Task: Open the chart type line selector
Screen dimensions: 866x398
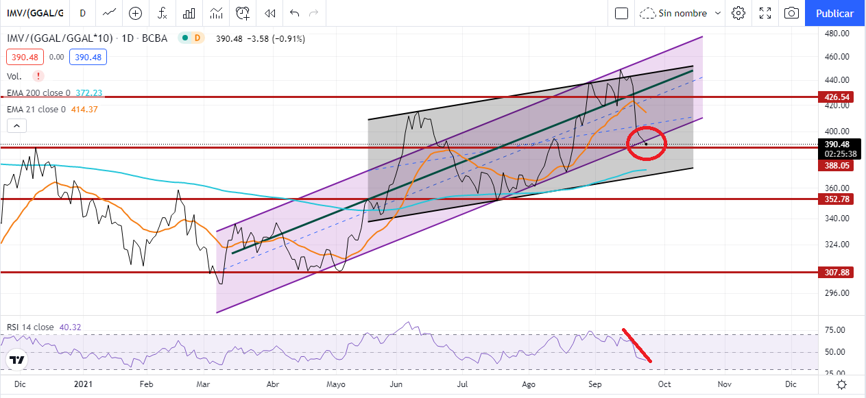Action: click(108, 13)
